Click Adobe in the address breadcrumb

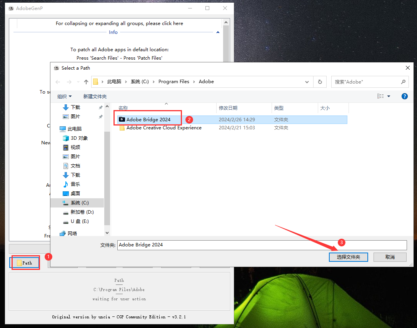(206, 82)
